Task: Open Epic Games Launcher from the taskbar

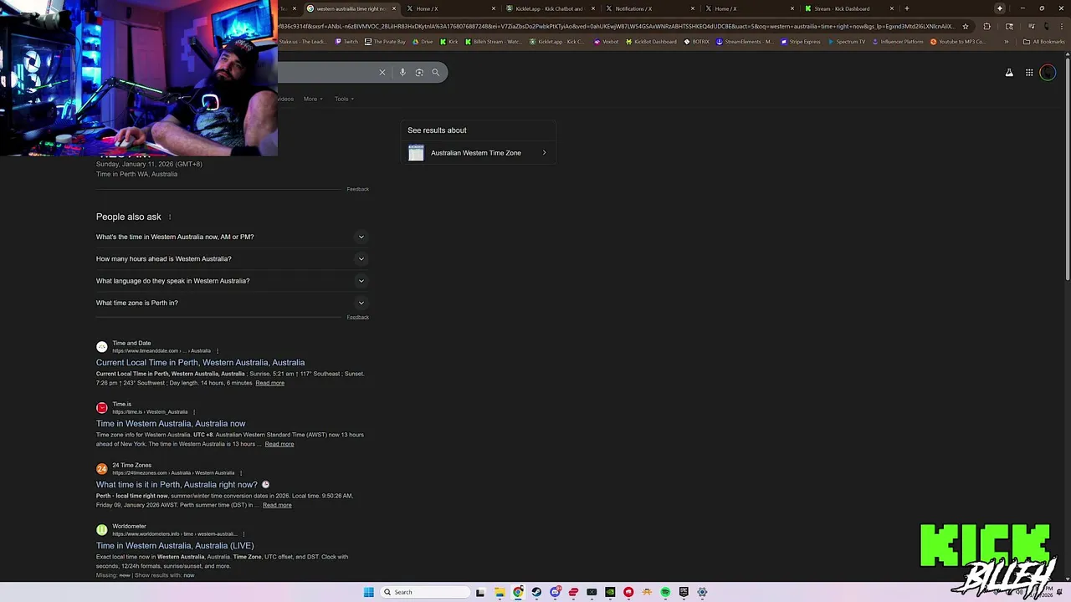Action: pyautogui.click(x=684, y=592)
